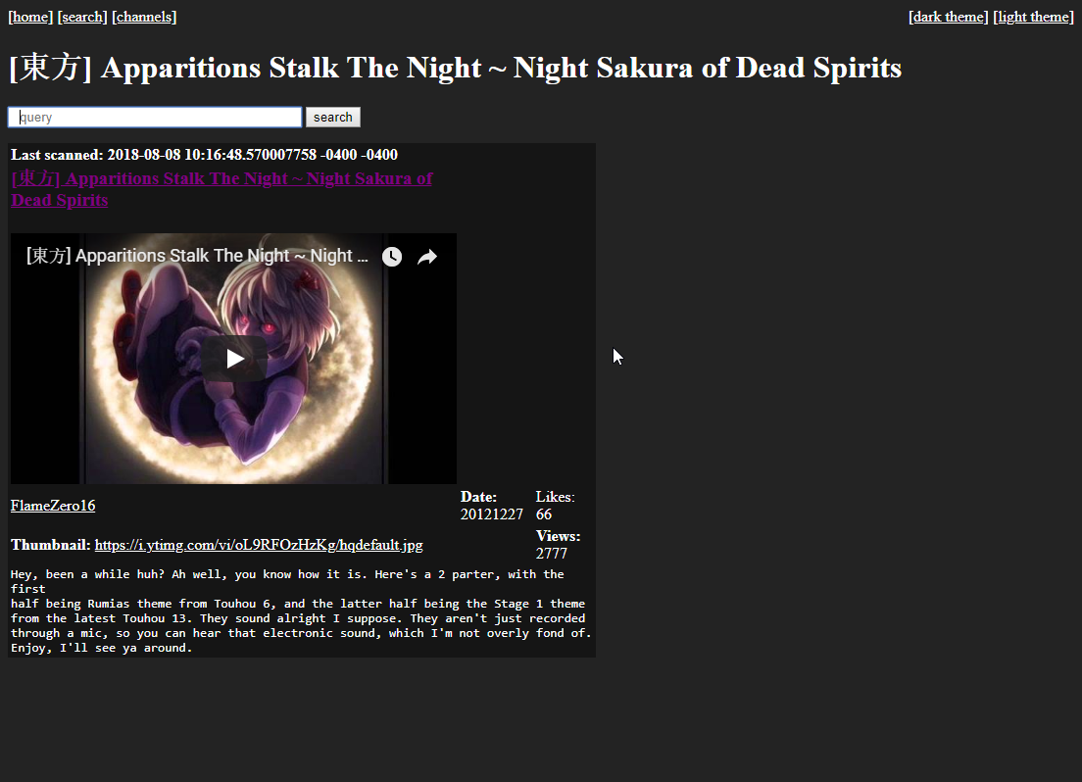
Task: Switch to the light theme
Action: coord(1033,17)
